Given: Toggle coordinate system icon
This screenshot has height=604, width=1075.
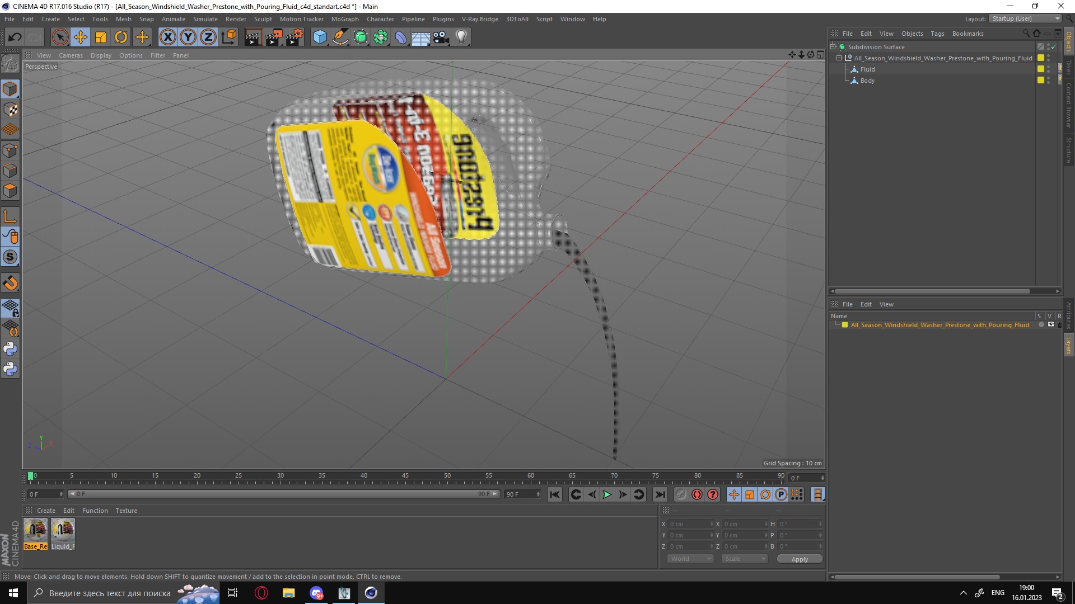Looking at the screenshot, I should click(228, 37).
